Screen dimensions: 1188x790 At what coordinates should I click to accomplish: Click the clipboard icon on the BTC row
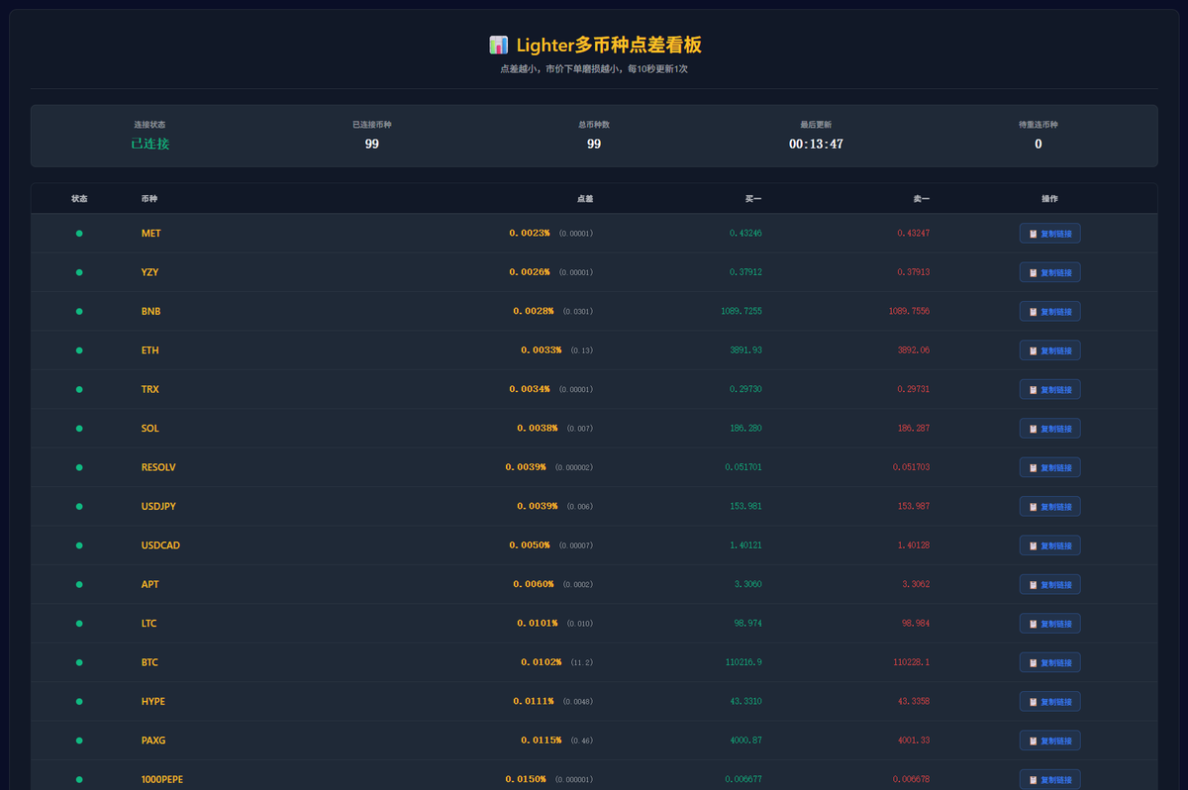(1034, 662)
